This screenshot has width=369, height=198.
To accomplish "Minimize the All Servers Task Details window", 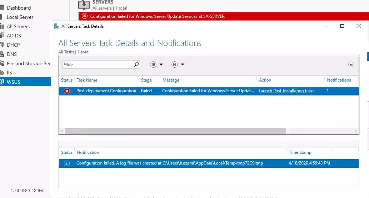I will coord(326,26).
